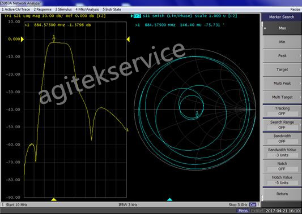
Task: Click the Cor correction status indicator
Action: [x=253, y=204]
